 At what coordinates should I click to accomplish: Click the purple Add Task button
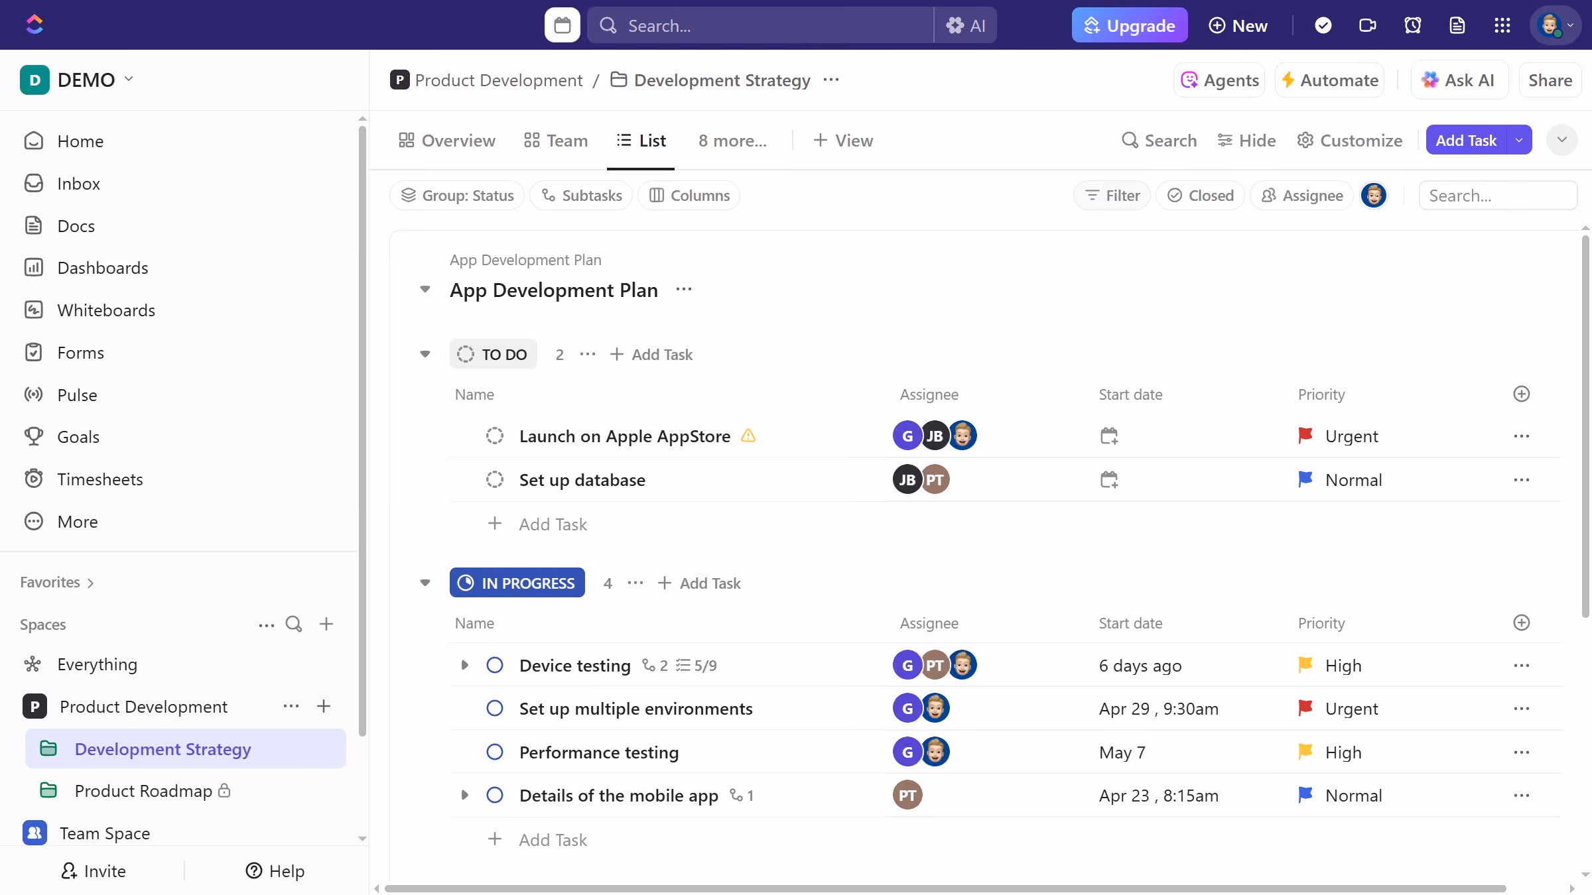pyautogui.click(x=1466, y=140)
